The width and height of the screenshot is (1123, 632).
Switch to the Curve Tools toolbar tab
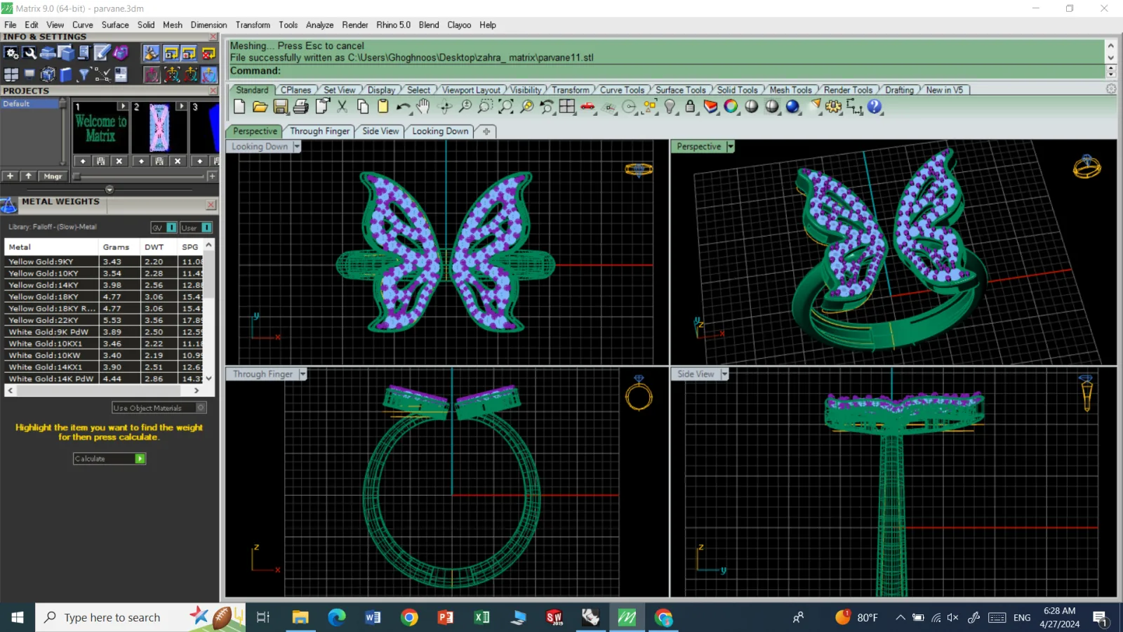(622, 90)
